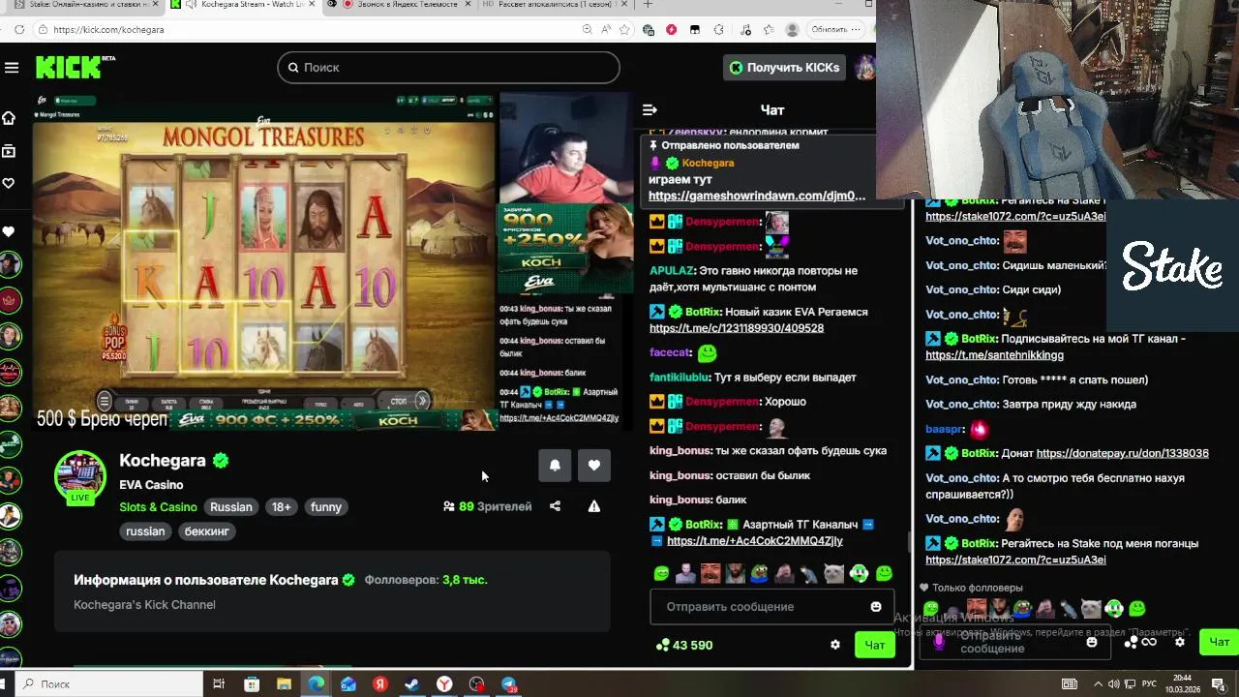
Task: Click the Поиск search field on Kick
Action: tap(448, 68)
